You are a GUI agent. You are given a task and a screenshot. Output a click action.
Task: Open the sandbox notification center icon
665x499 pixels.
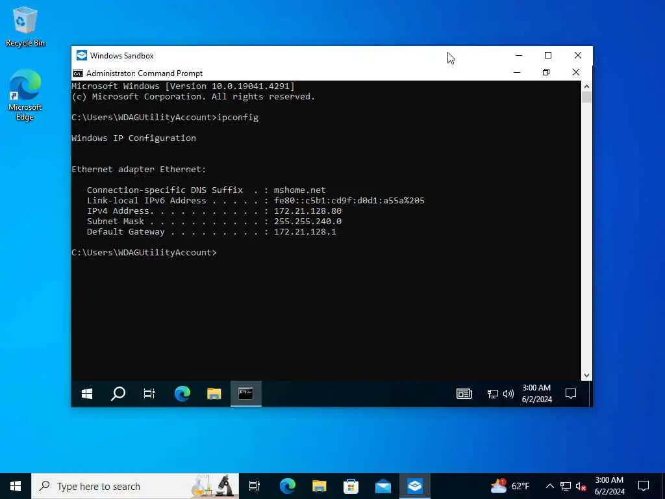571,394
